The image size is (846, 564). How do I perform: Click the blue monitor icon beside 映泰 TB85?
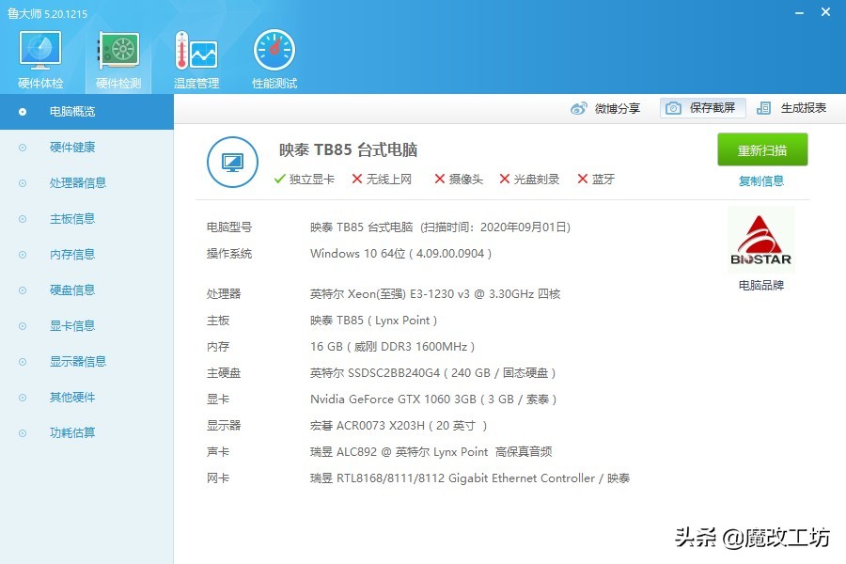pyautogui.click(x=232, y=162)
